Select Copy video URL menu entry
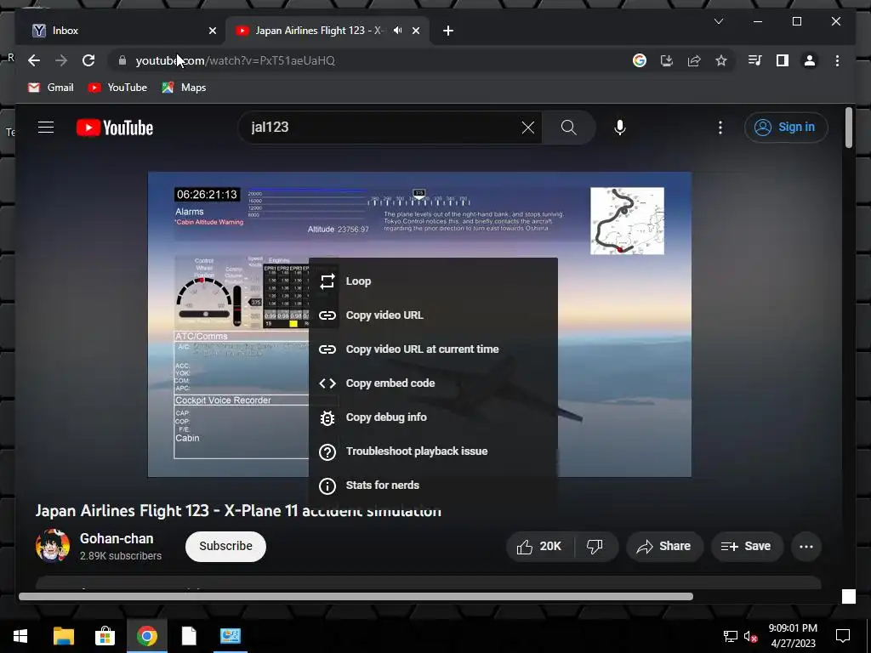The height and width of the screenshot is (653, 871). 433,315
